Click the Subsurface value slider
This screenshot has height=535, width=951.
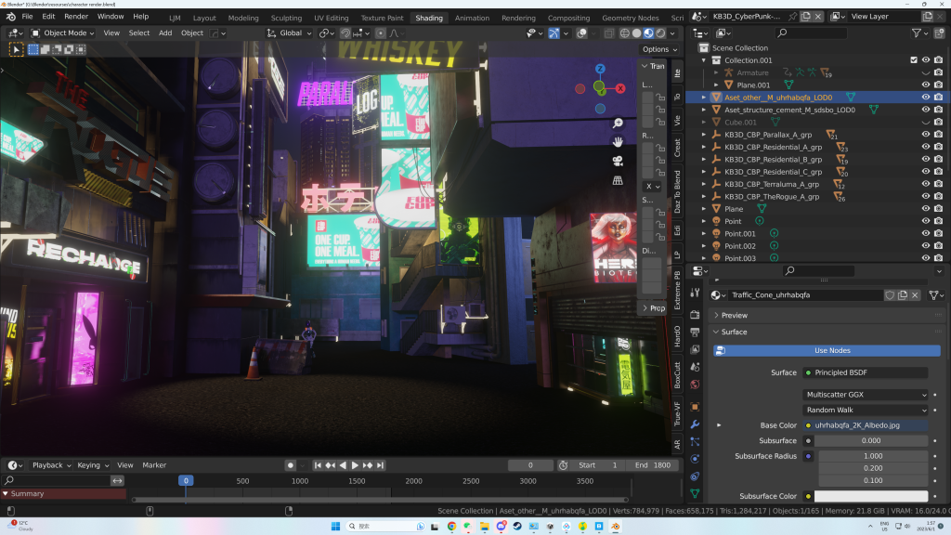[871, 441]
